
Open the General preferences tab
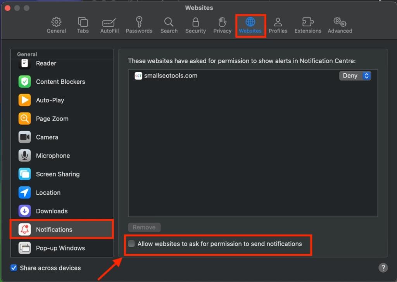pos(56,25)
